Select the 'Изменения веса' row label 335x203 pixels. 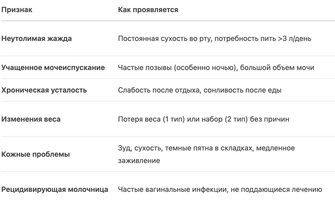(x=31, y=119)
